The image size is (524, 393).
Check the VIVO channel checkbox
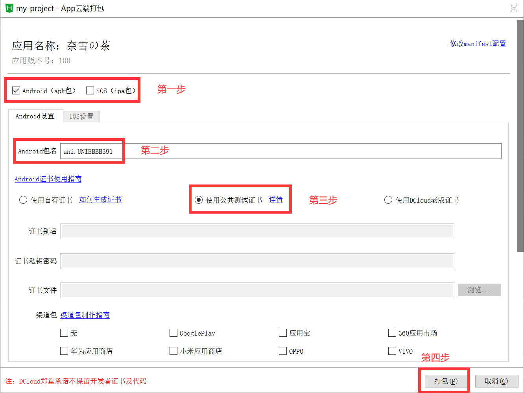392,351
